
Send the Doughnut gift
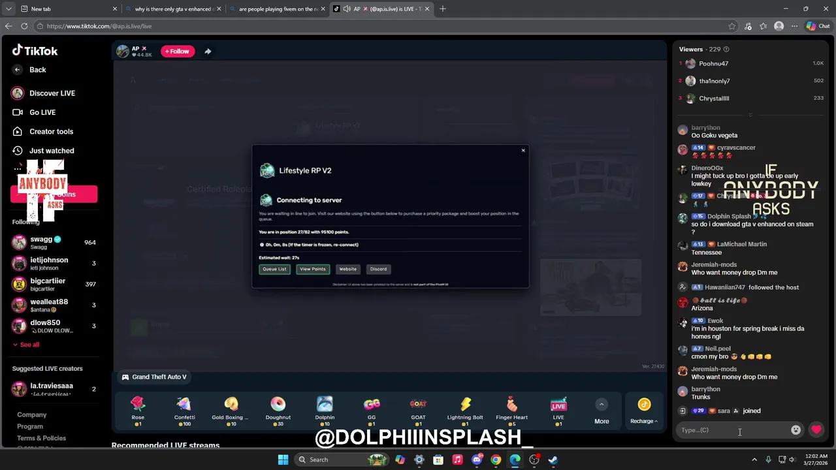tap(278, 411)
